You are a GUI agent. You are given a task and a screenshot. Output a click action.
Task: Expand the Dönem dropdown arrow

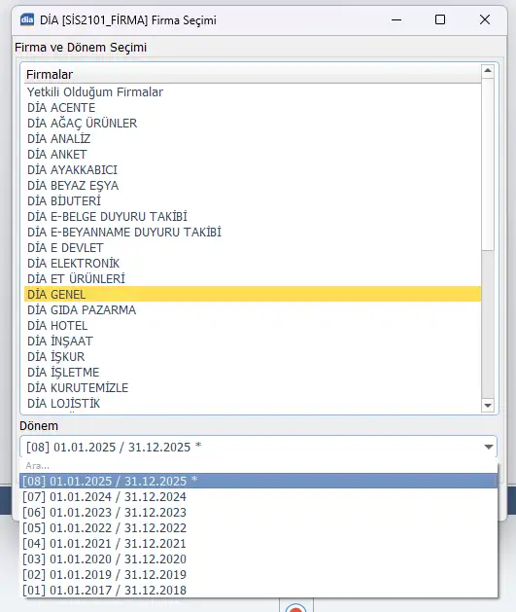489,447
